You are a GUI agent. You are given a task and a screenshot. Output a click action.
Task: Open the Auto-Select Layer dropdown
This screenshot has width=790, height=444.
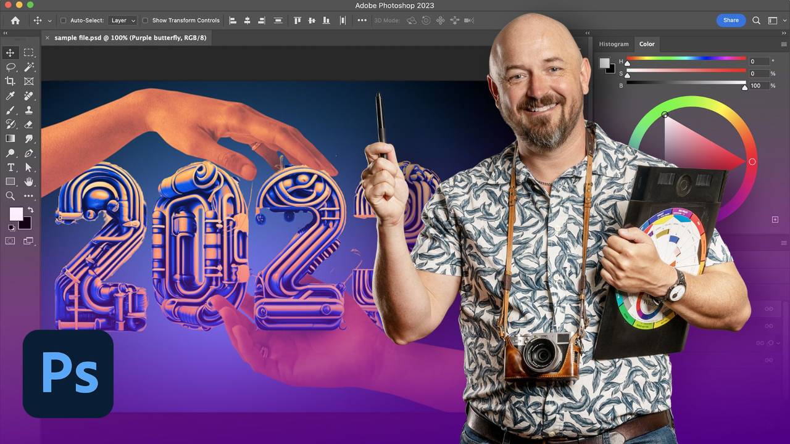(122, 20)
